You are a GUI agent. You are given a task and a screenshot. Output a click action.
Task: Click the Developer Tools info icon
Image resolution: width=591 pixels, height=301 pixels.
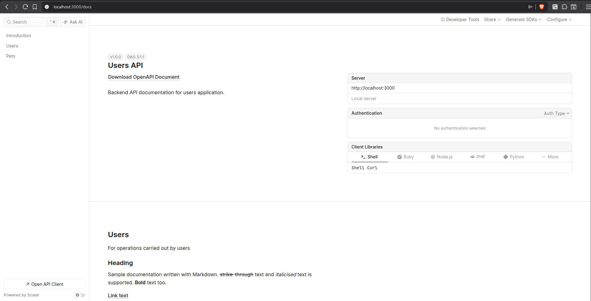coord(442,20)
